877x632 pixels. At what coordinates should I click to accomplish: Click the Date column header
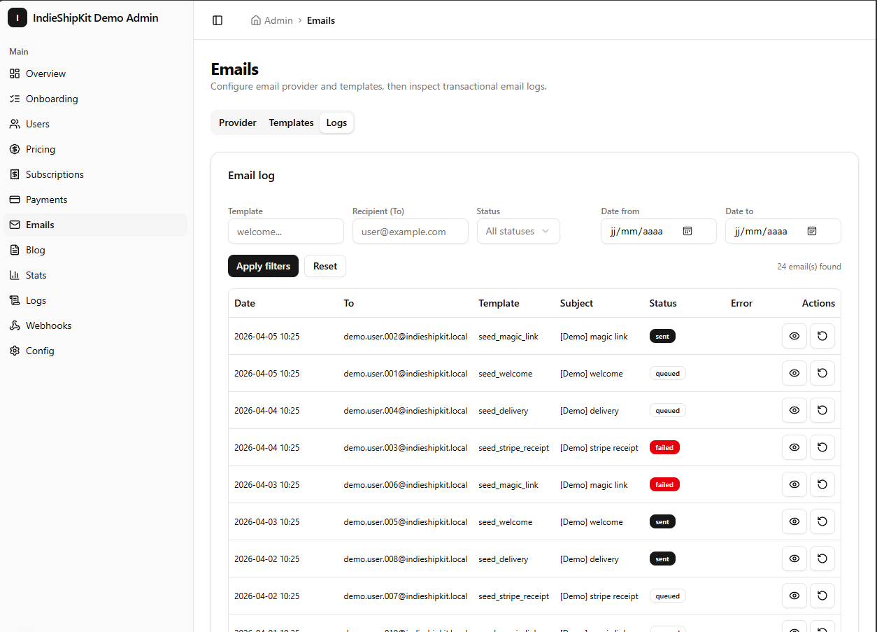click(x=245, y=303)
